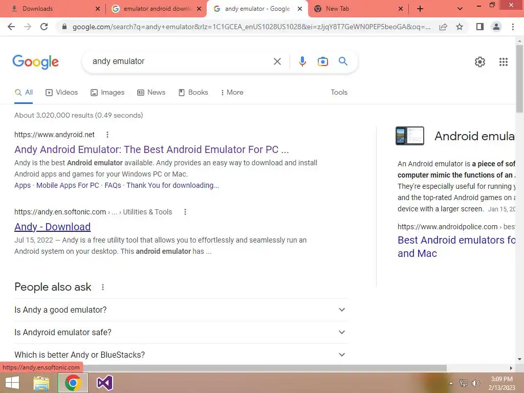This screenshot has height=393, width=524.
Task: Go back to the previous page
Action: [11, 27]
